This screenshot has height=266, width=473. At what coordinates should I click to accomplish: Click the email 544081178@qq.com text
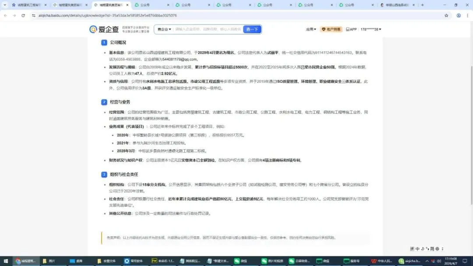click(x=180, y=59)
